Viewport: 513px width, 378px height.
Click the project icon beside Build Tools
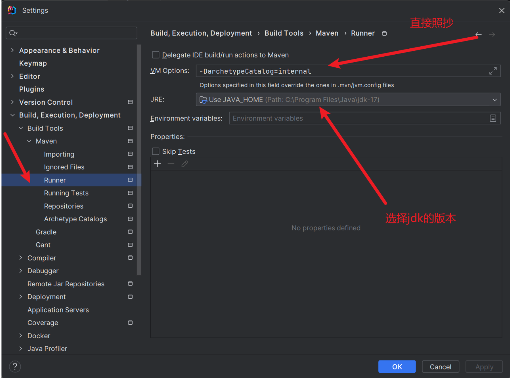coord(130,128)
